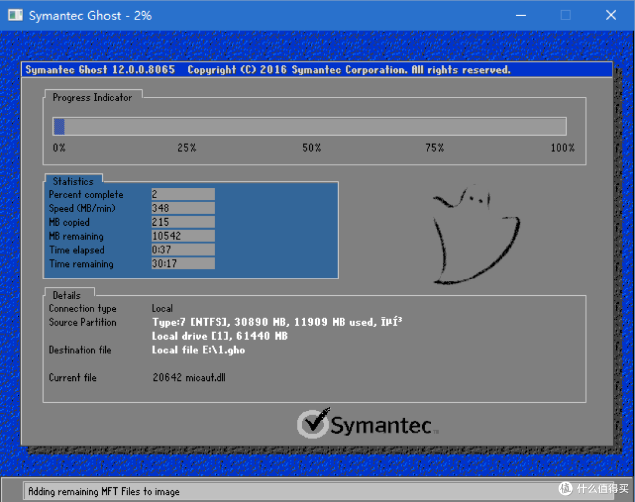Click the Local connection type value
The width and height of the screenshot is (635, 502).
[162, 309]
